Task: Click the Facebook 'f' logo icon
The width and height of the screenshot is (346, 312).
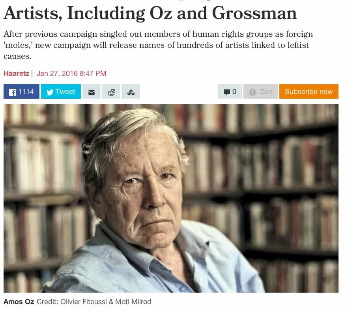Action: 13,92
